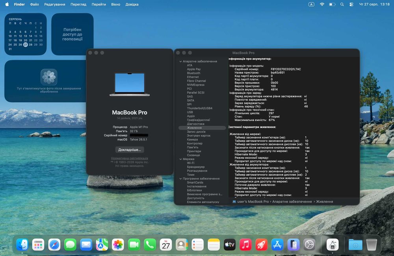Select Інсталювання in sidebar
The image size is (394, 256).
pos(197,186)
